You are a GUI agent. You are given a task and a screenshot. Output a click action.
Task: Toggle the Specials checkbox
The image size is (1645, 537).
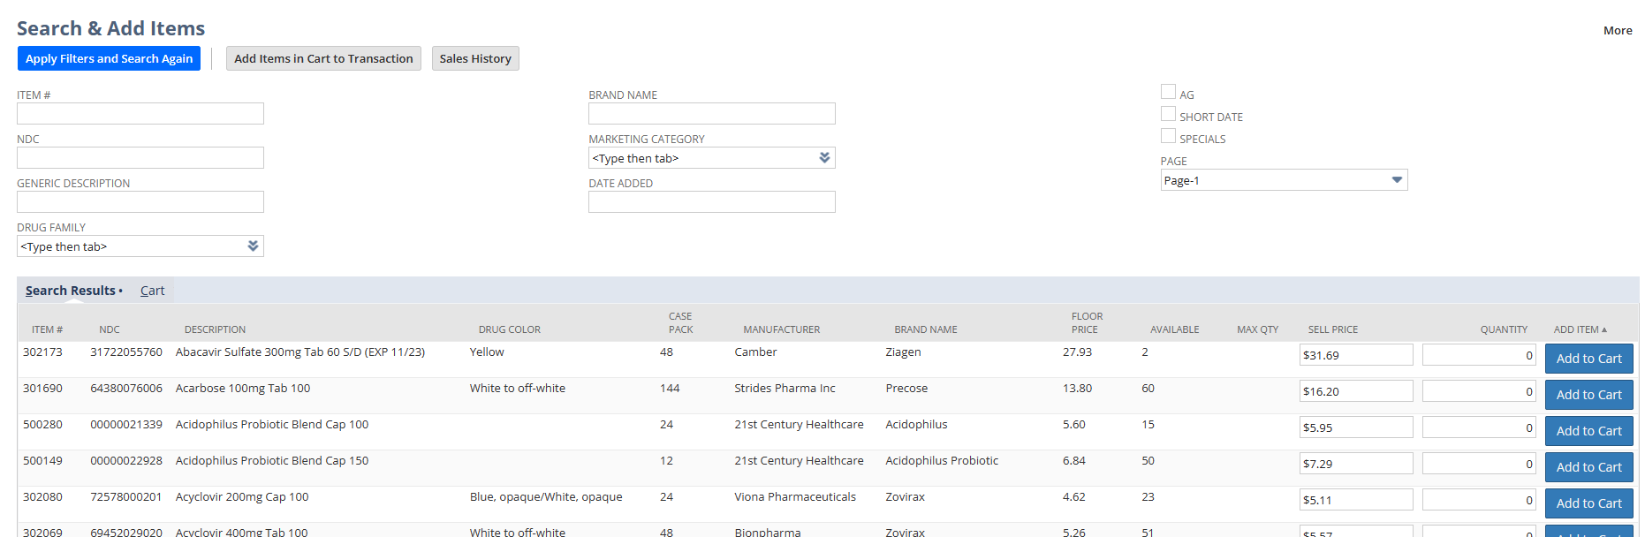[x=1168, y=136]
